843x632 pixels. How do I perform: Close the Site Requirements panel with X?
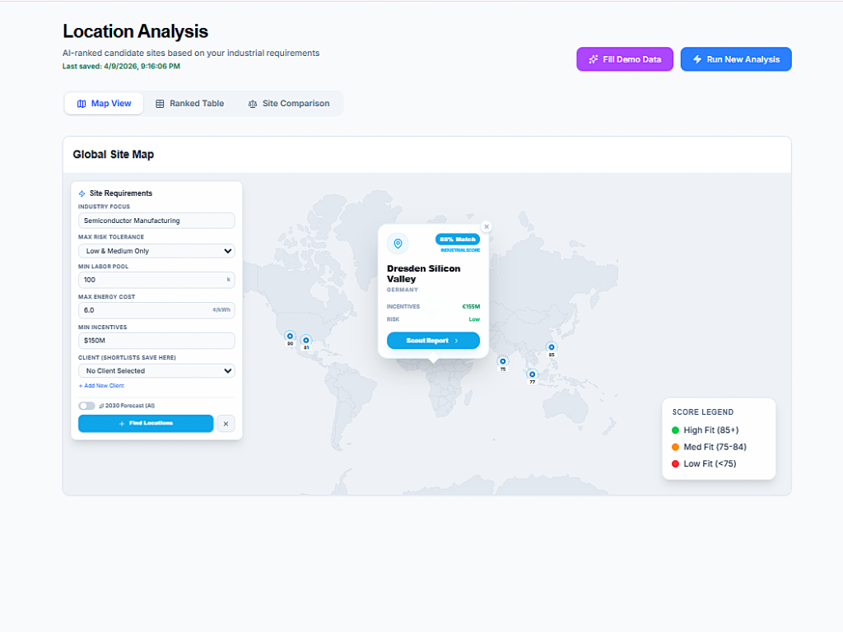(226, 423)
